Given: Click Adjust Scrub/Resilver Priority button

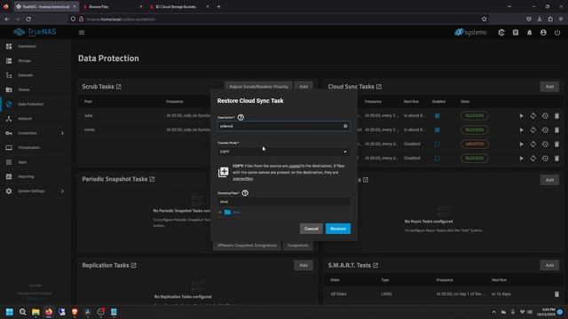Looking at the screenshot, I should tap(258, 87).
